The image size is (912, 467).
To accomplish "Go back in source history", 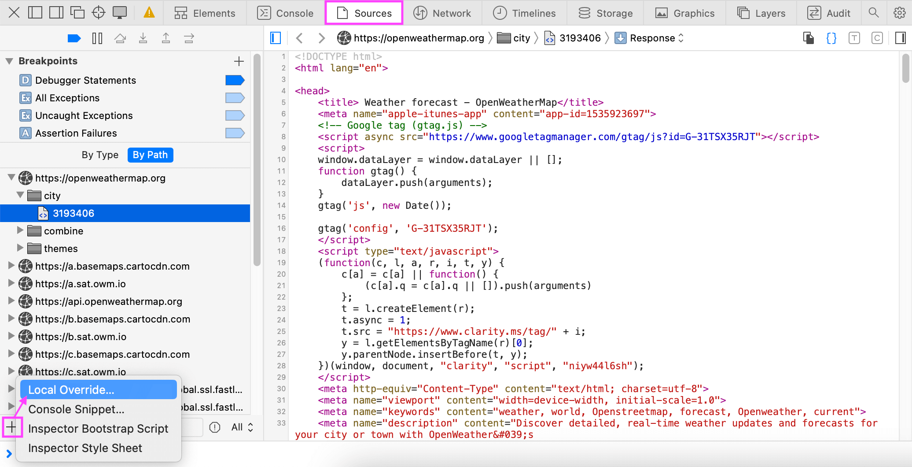I will point(300,38).
